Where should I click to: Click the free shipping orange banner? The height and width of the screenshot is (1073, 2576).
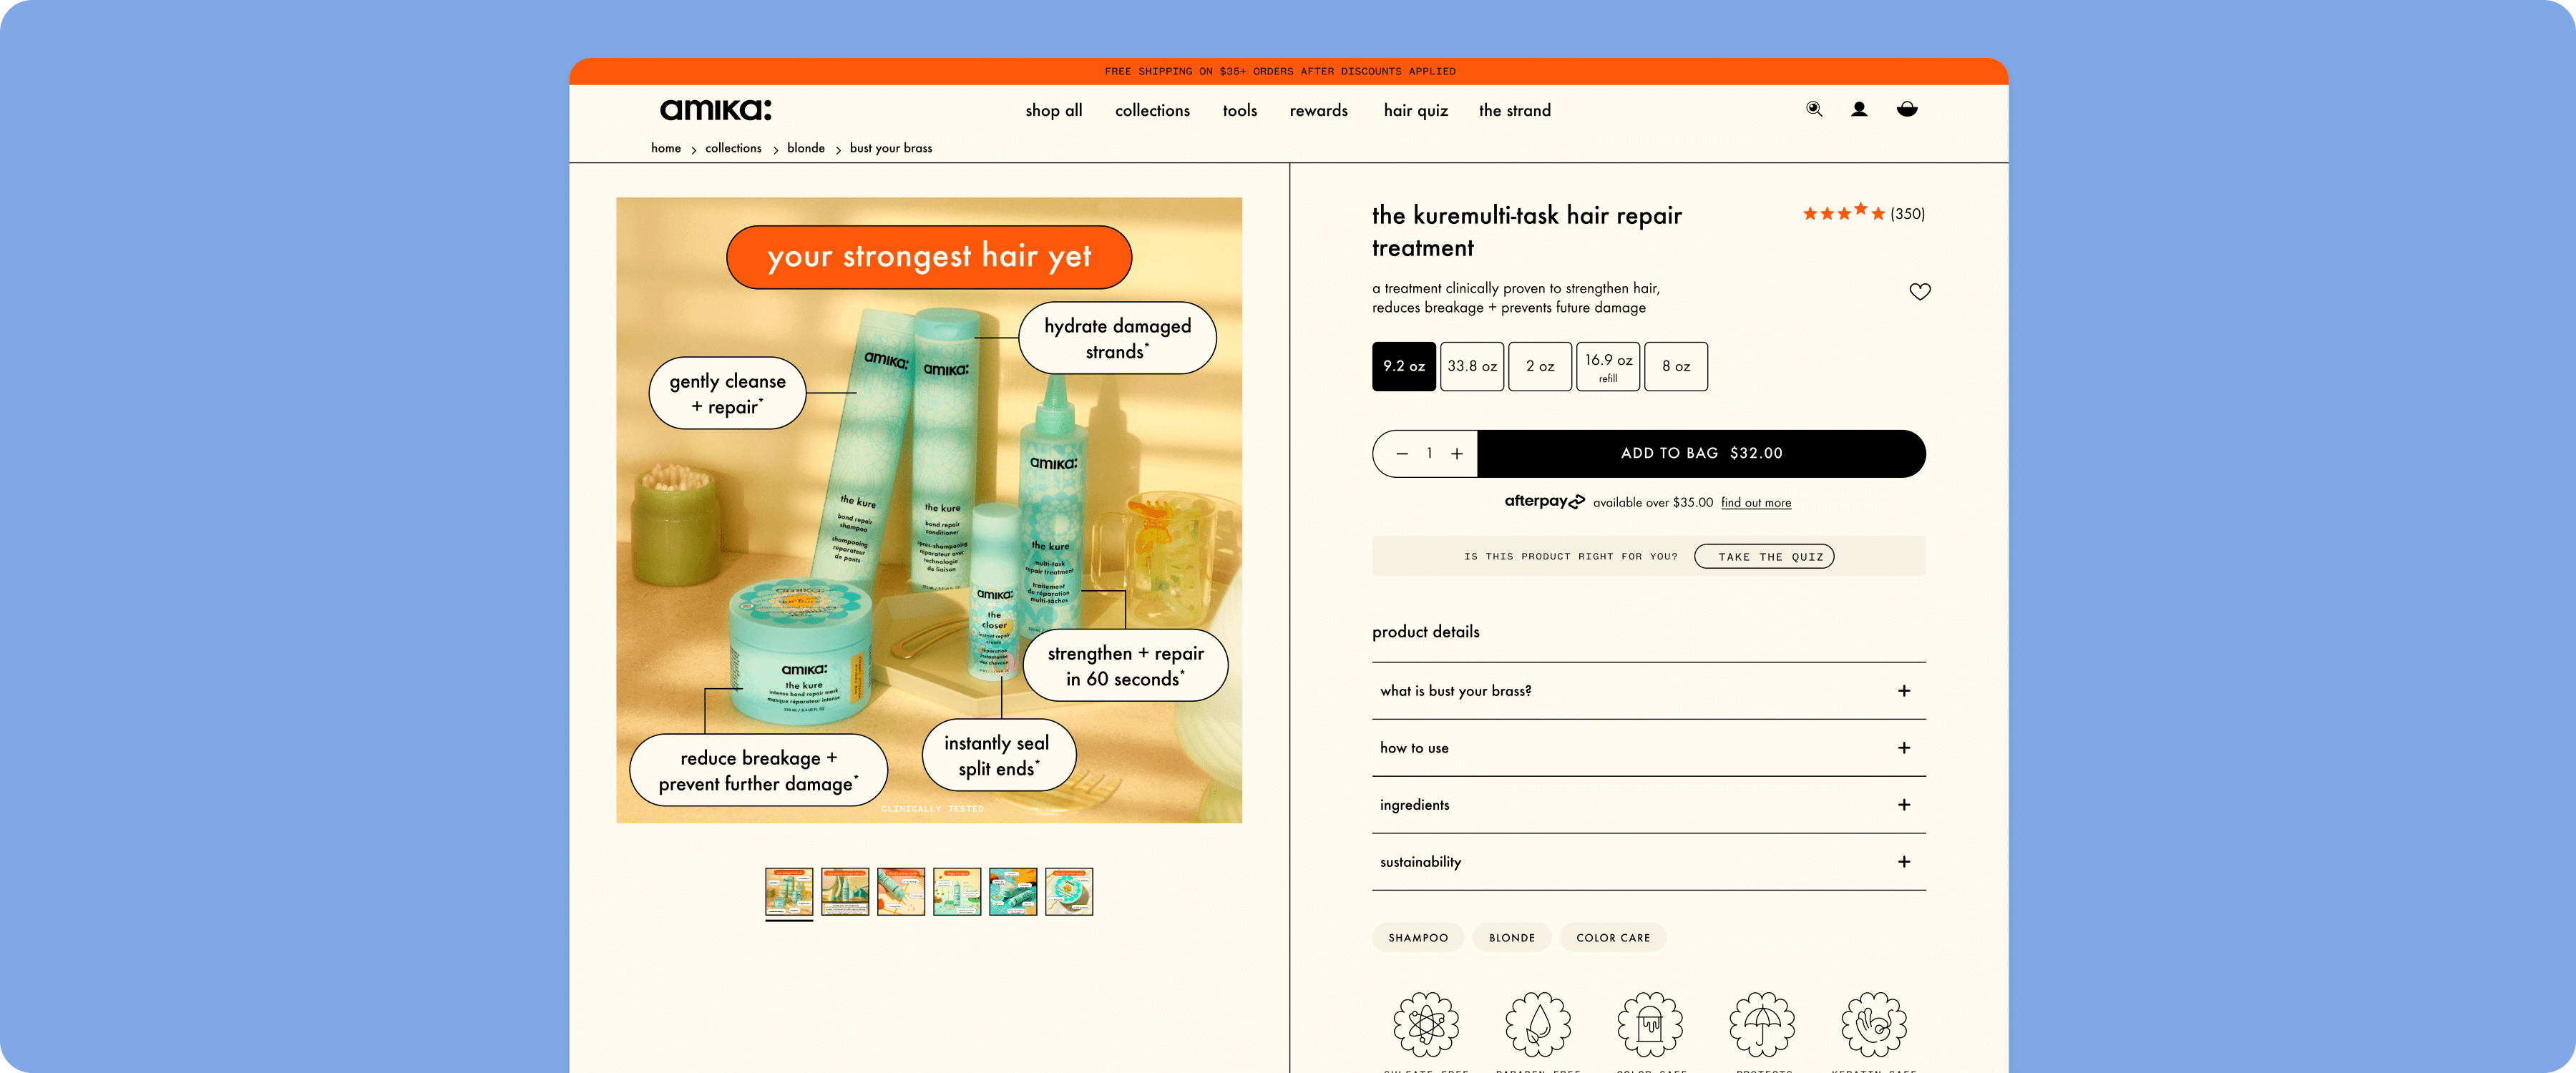(x=1288, y=71)
